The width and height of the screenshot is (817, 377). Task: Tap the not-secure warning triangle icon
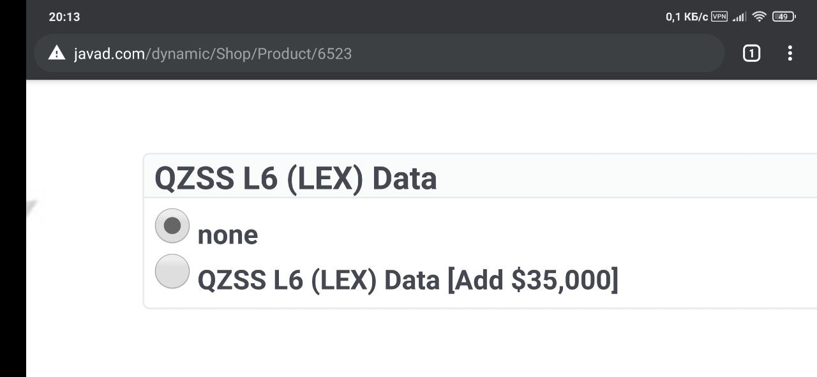coord(57,53)
